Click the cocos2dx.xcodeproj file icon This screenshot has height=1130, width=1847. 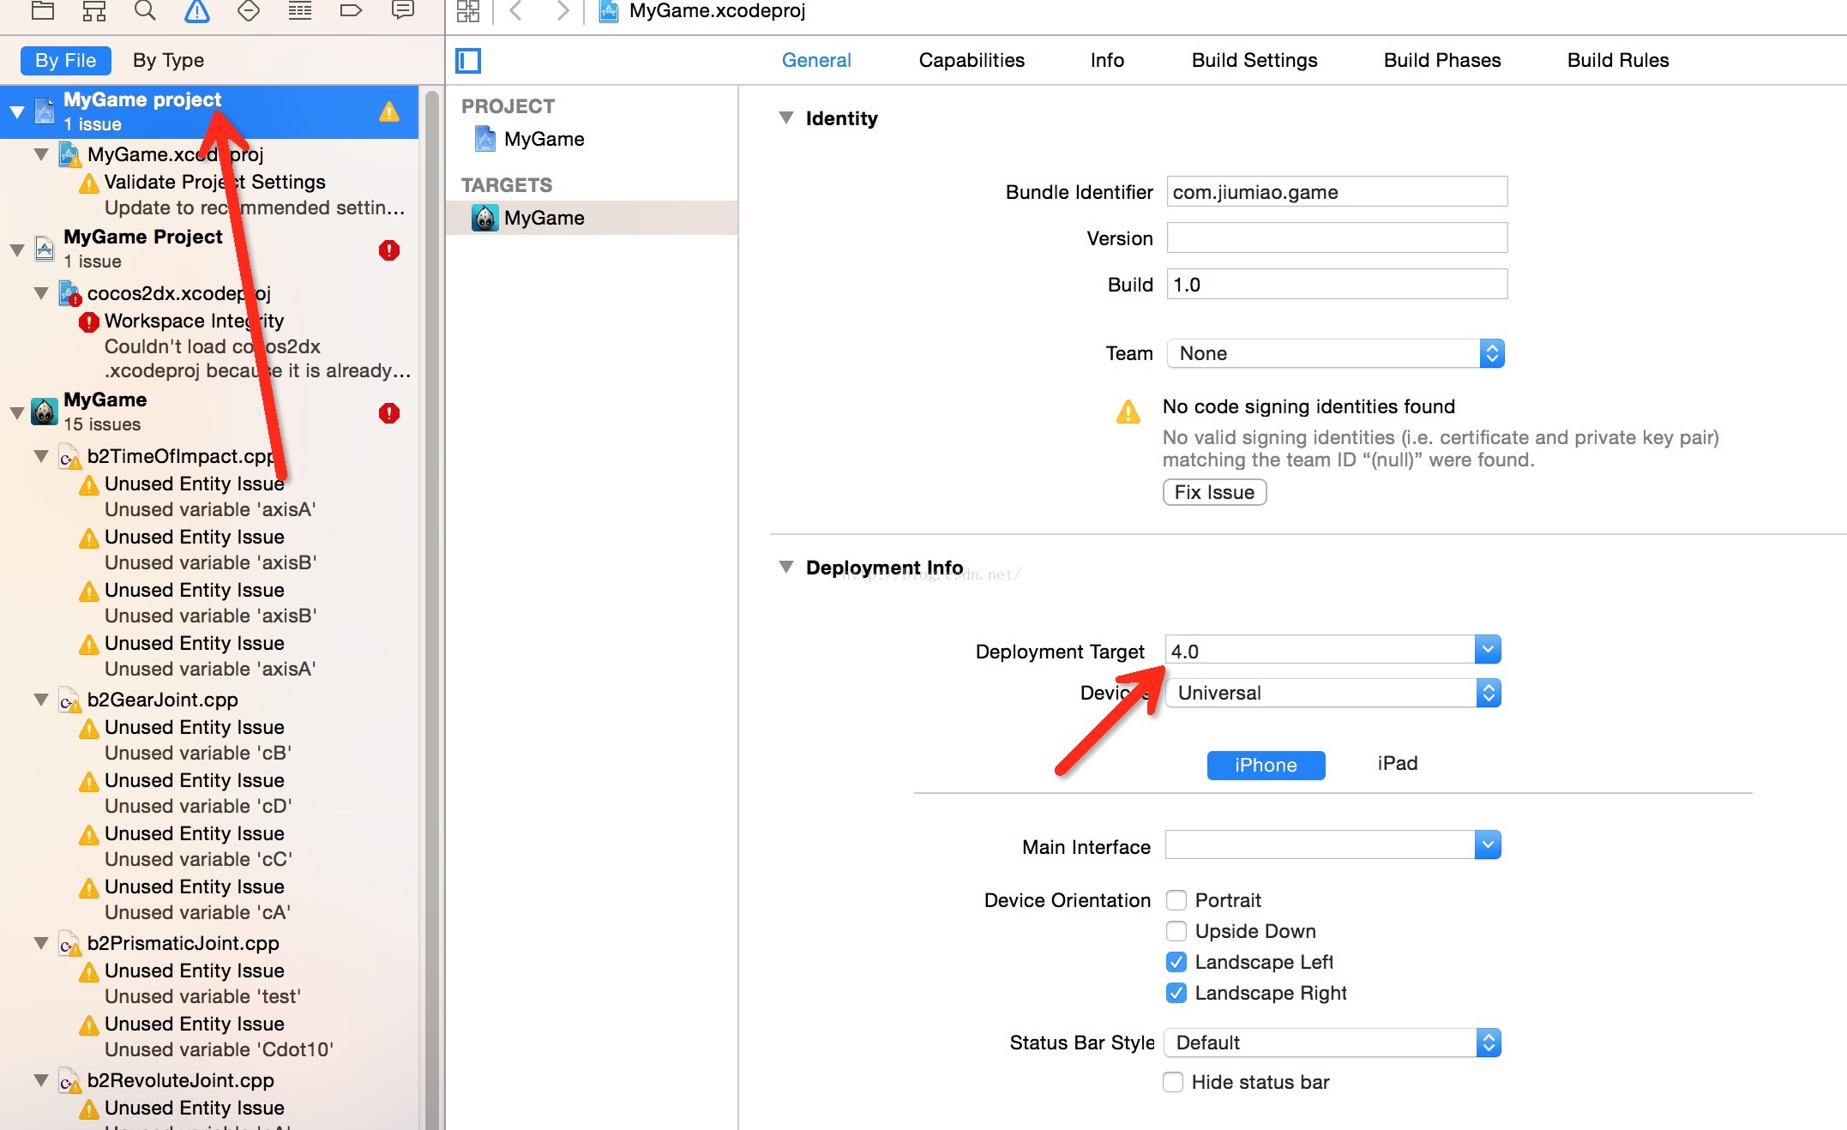pyautogui.click(x=70, y=294)
